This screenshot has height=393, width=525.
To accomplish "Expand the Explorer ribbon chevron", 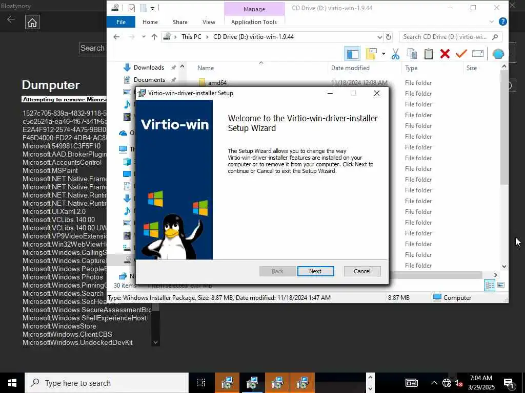I will (x=491, y=21).
